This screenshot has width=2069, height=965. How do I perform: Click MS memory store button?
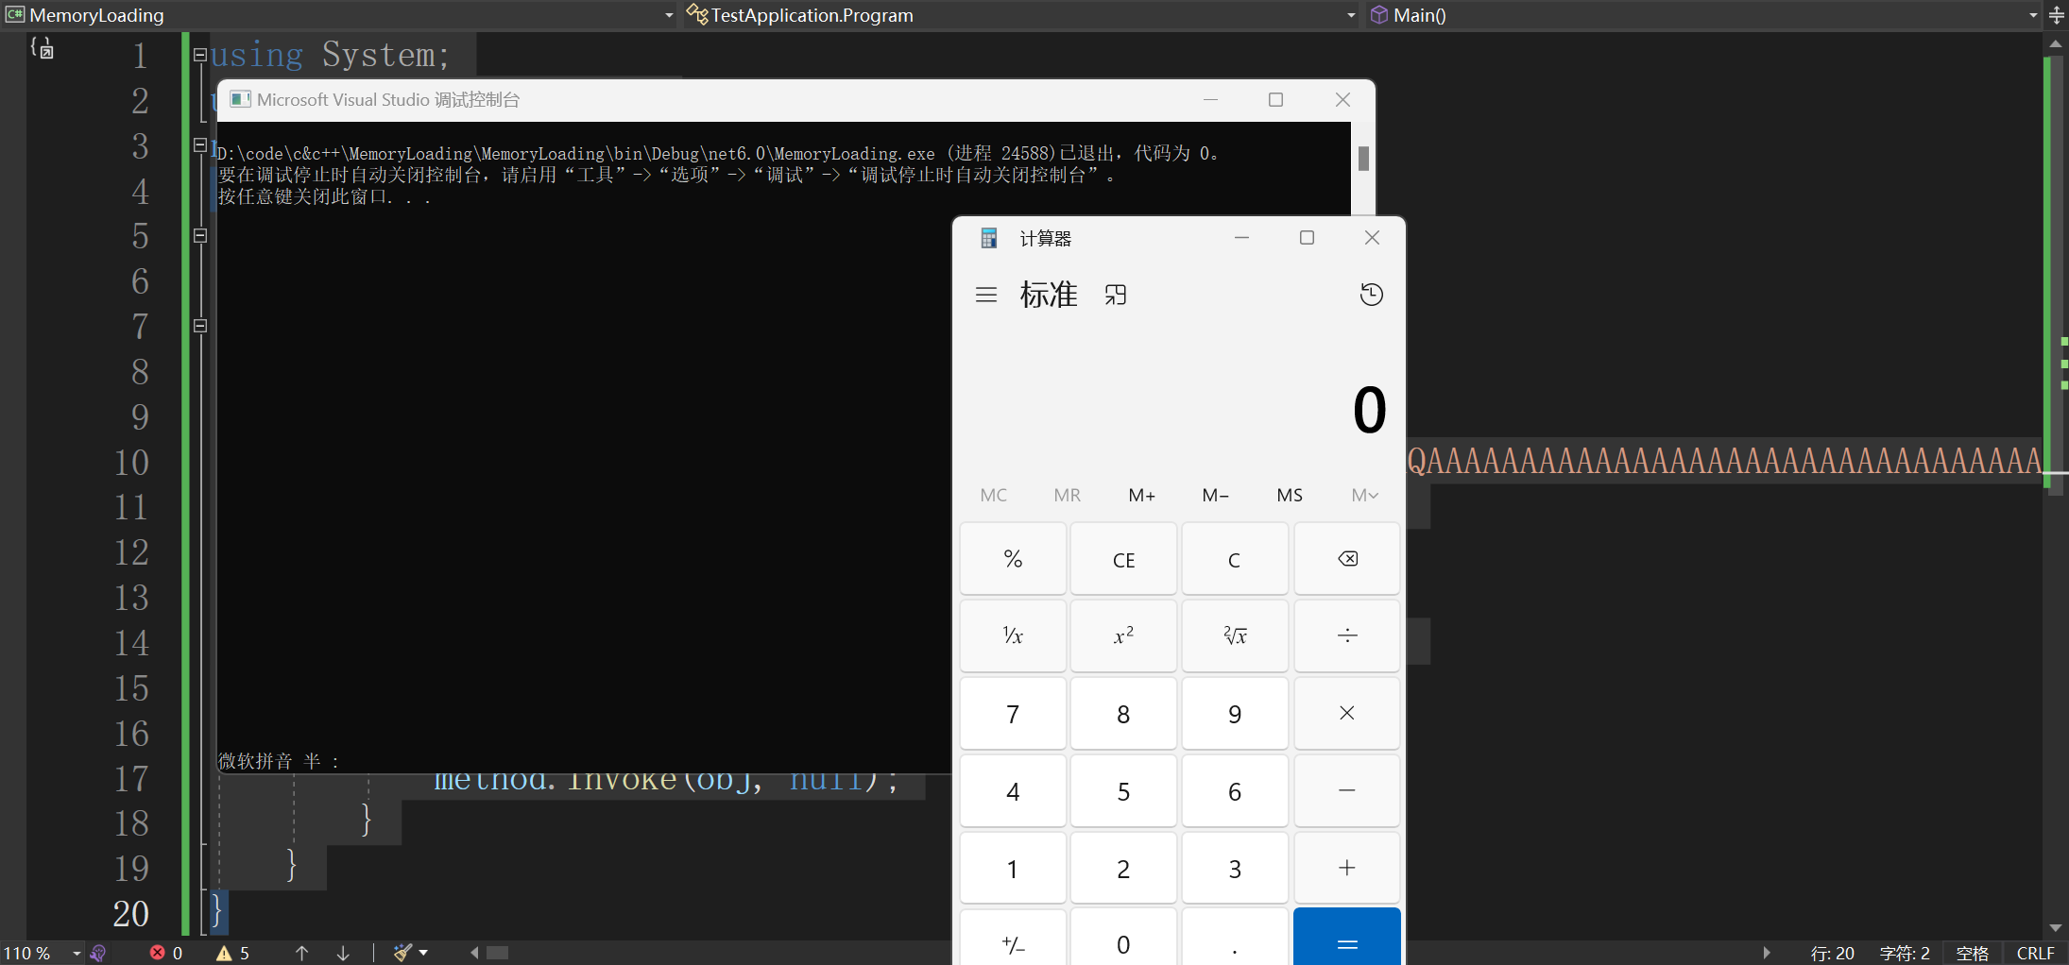pos(1290,495)
